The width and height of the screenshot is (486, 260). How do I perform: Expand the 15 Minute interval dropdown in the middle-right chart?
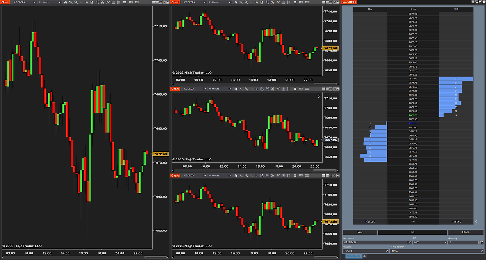pyautogui.click(x=229, y=89)
